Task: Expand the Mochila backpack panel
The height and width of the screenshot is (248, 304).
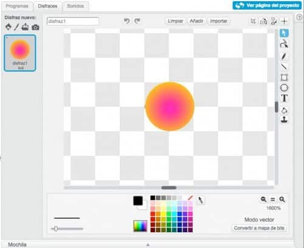Action: tap(148, 245)
